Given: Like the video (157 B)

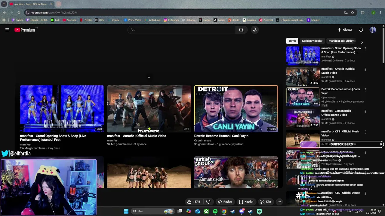Looking at the screenshot, I should pos(193,202).
